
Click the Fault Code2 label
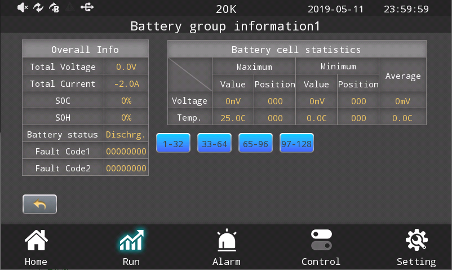coord(63,168)
